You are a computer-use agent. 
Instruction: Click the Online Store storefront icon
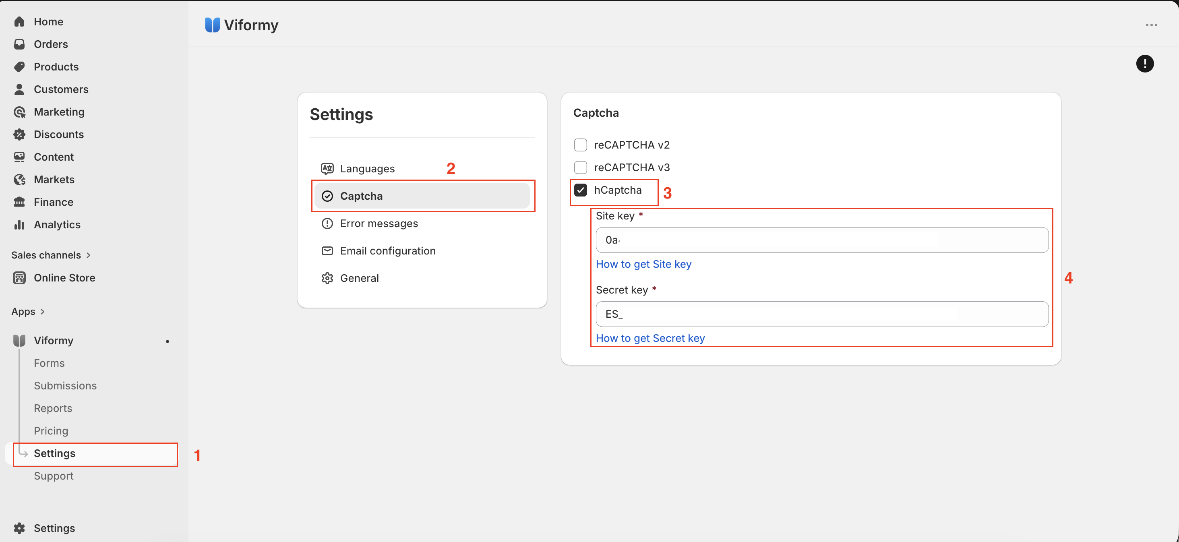click(19, 278)
